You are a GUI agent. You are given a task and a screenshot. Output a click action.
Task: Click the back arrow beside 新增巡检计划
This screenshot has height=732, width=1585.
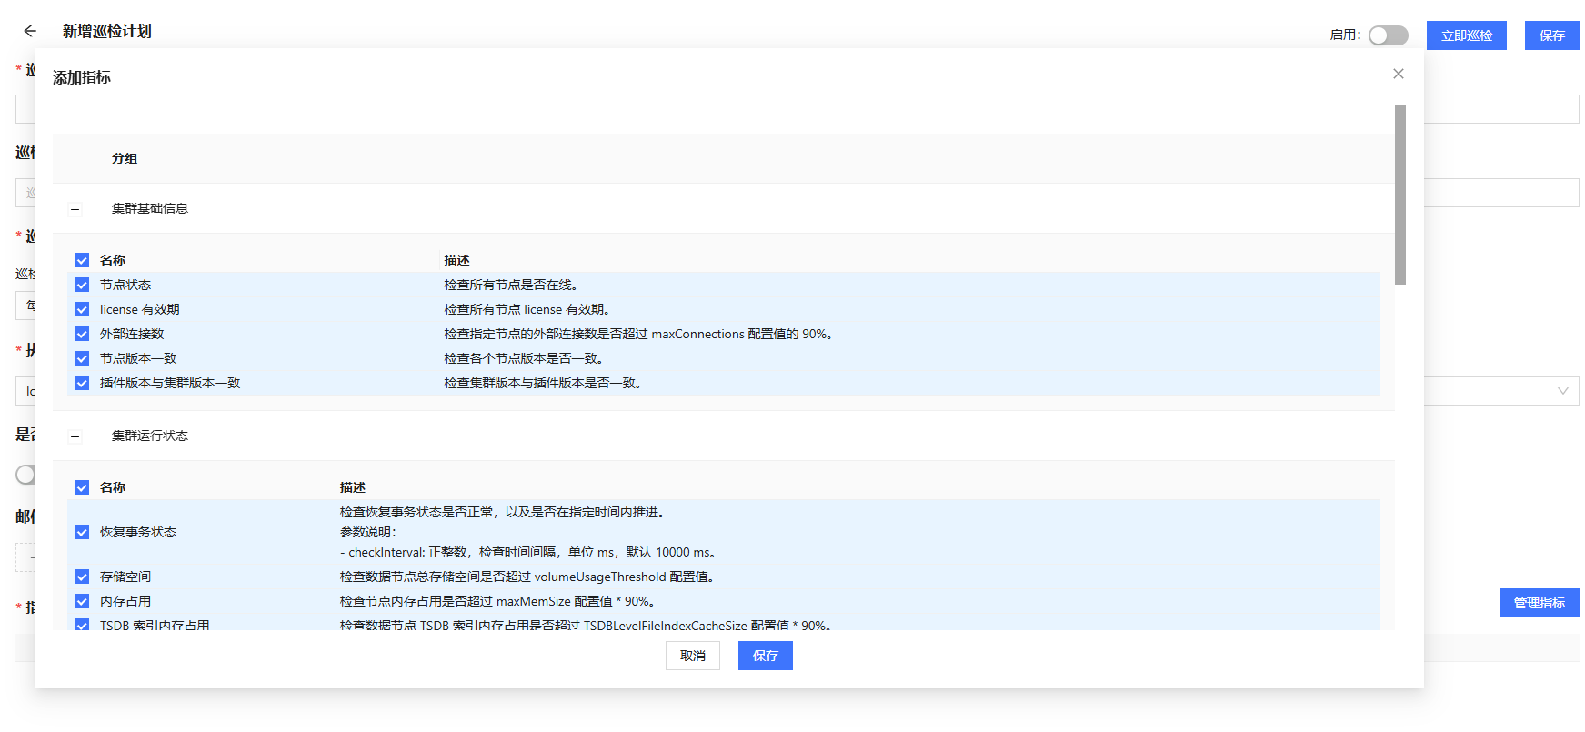pyautogui.click(x=30, y=31)
